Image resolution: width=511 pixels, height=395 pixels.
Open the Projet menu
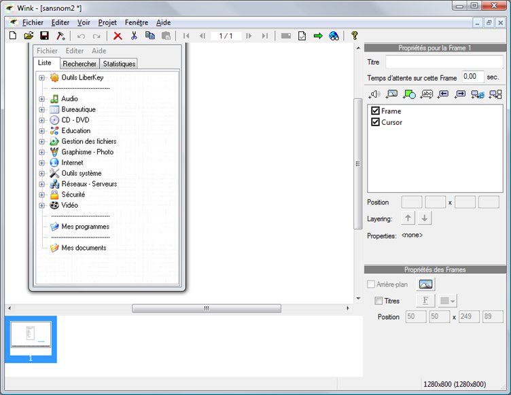[x=107, y=22]
